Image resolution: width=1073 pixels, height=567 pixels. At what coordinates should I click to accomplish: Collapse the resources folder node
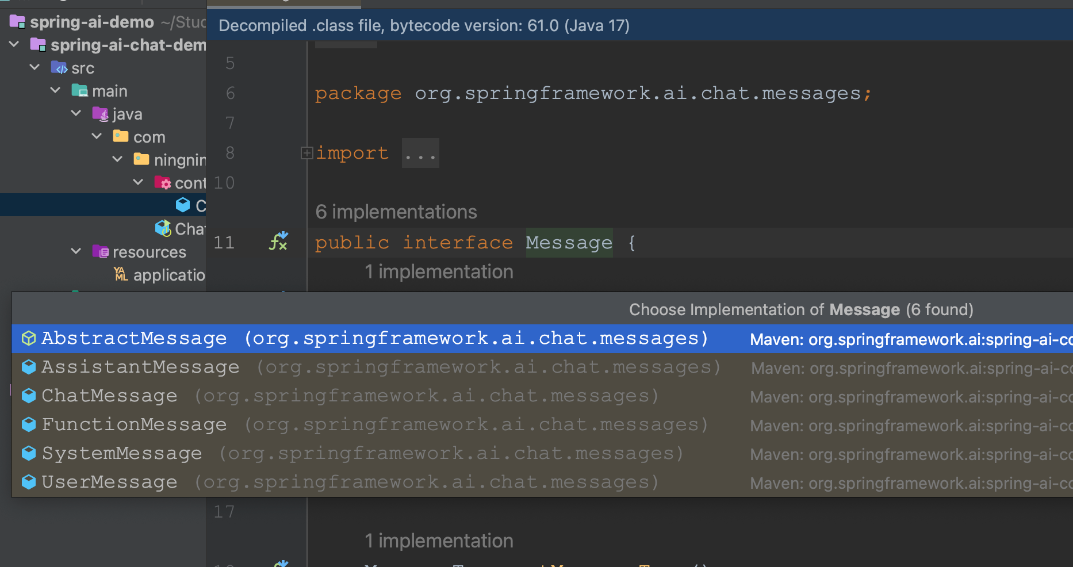click(x=76, y=251)
